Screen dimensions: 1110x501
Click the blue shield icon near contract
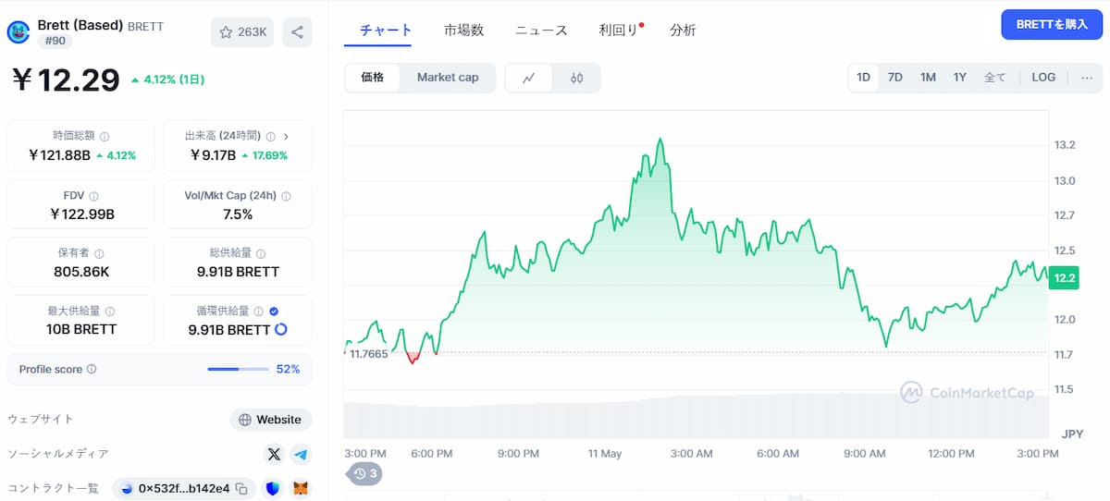click(272, 488)
